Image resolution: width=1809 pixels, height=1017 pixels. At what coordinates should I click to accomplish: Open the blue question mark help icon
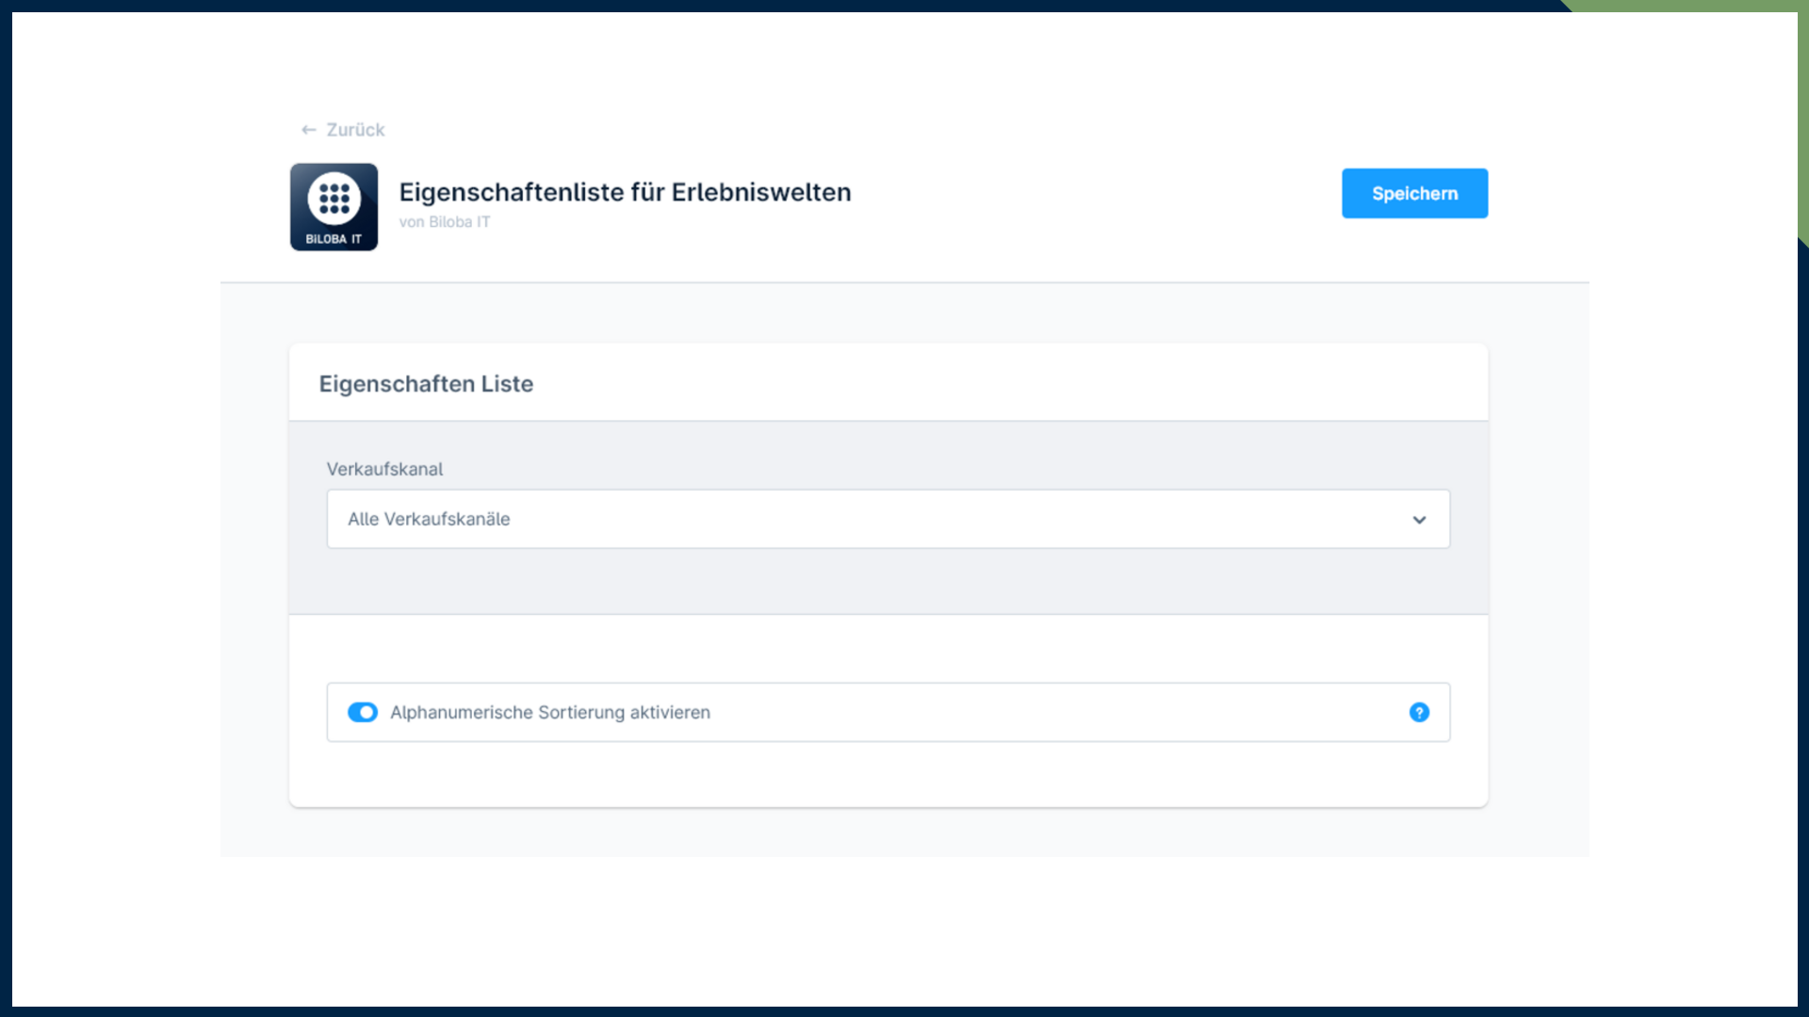click(x=1419, y=713)
